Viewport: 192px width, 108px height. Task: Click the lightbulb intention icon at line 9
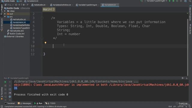click(45, 43)
